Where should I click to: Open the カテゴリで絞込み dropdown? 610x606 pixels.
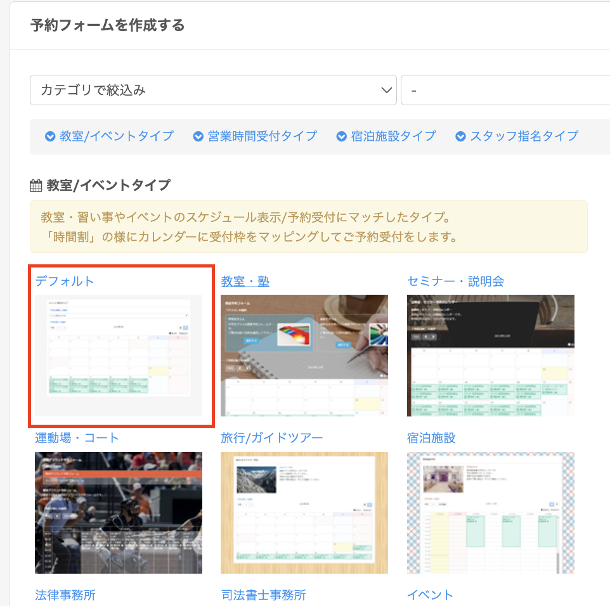[x=213, y=90]
